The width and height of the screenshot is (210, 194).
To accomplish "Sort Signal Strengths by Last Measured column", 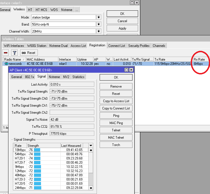I will 72,145.
